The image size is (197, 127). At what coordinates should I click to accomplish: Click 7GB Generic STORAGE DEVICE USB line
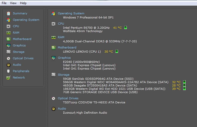pos(100,92)
